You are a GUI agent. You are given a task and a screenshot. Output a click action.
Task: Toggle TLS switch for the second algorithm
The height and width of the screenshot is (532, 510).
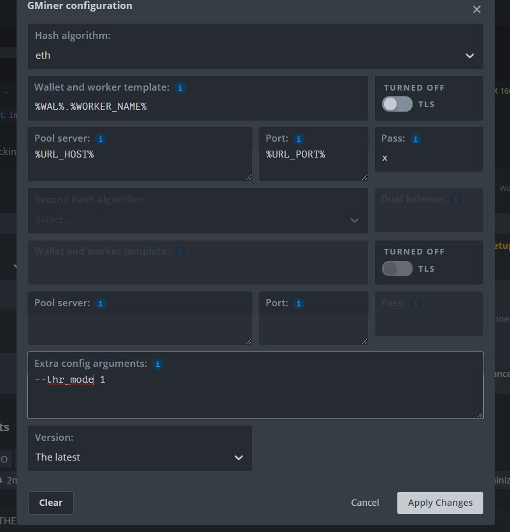(x=397, y=269)
